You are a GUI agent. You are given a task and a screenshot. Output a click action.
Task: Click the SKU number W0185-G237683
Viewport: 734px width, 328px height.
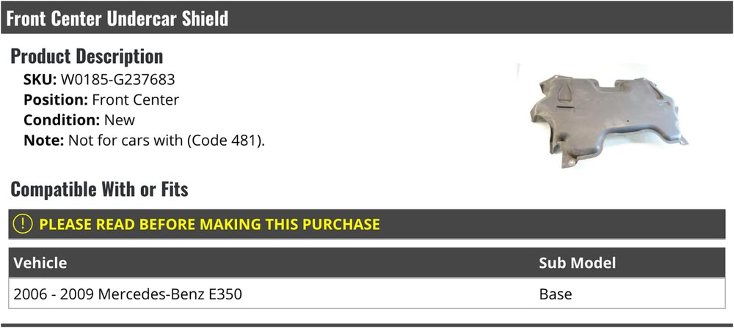tap(117, 79)
